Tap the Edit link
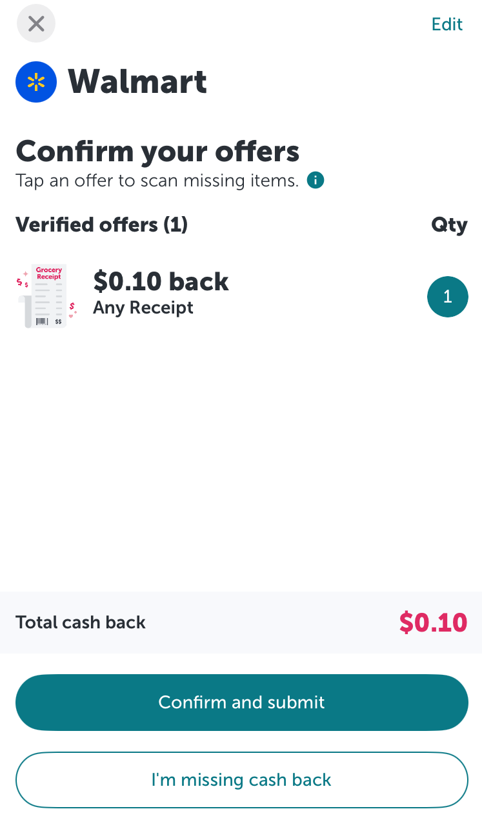The height and width of the screenshot is (829, 482). 447,25
